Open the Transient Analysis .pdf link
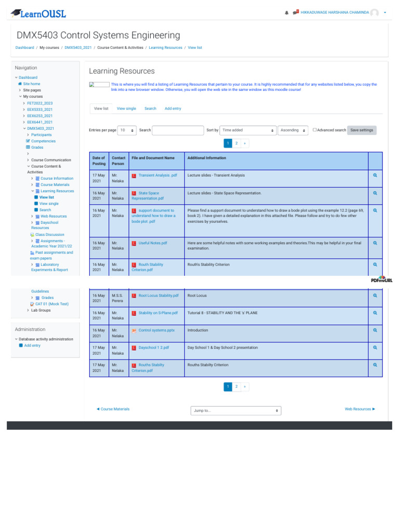Screen dimensions: 399x532 [158, 176]
